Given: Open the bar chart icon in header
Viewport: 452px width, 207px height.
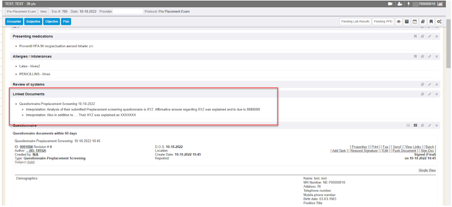Looking at the screenshot, I should [x=440, y=4].
